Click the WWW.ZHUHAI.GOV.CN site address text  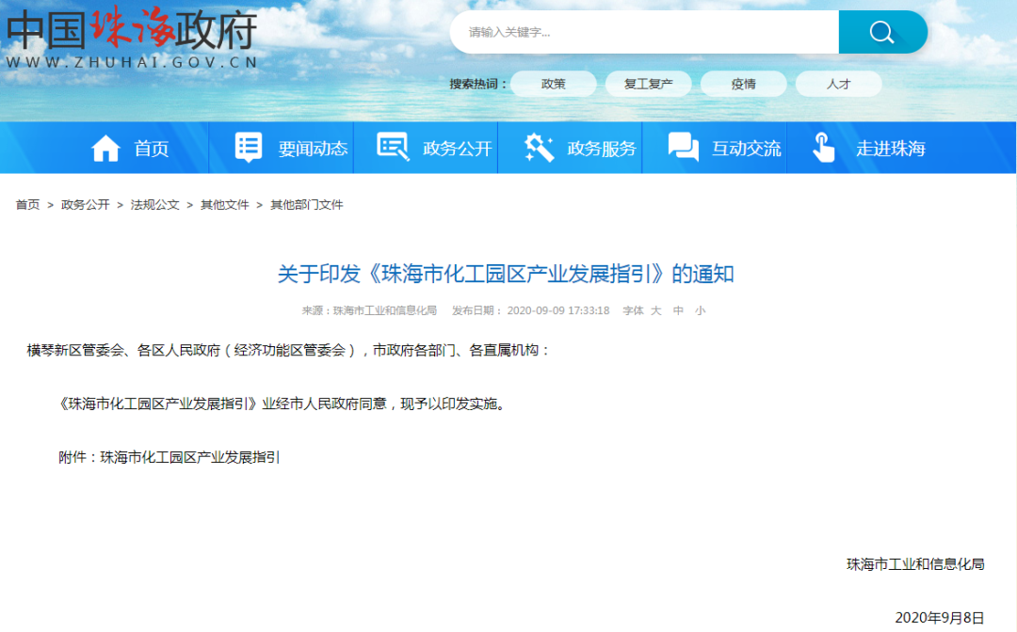(133, 62)
